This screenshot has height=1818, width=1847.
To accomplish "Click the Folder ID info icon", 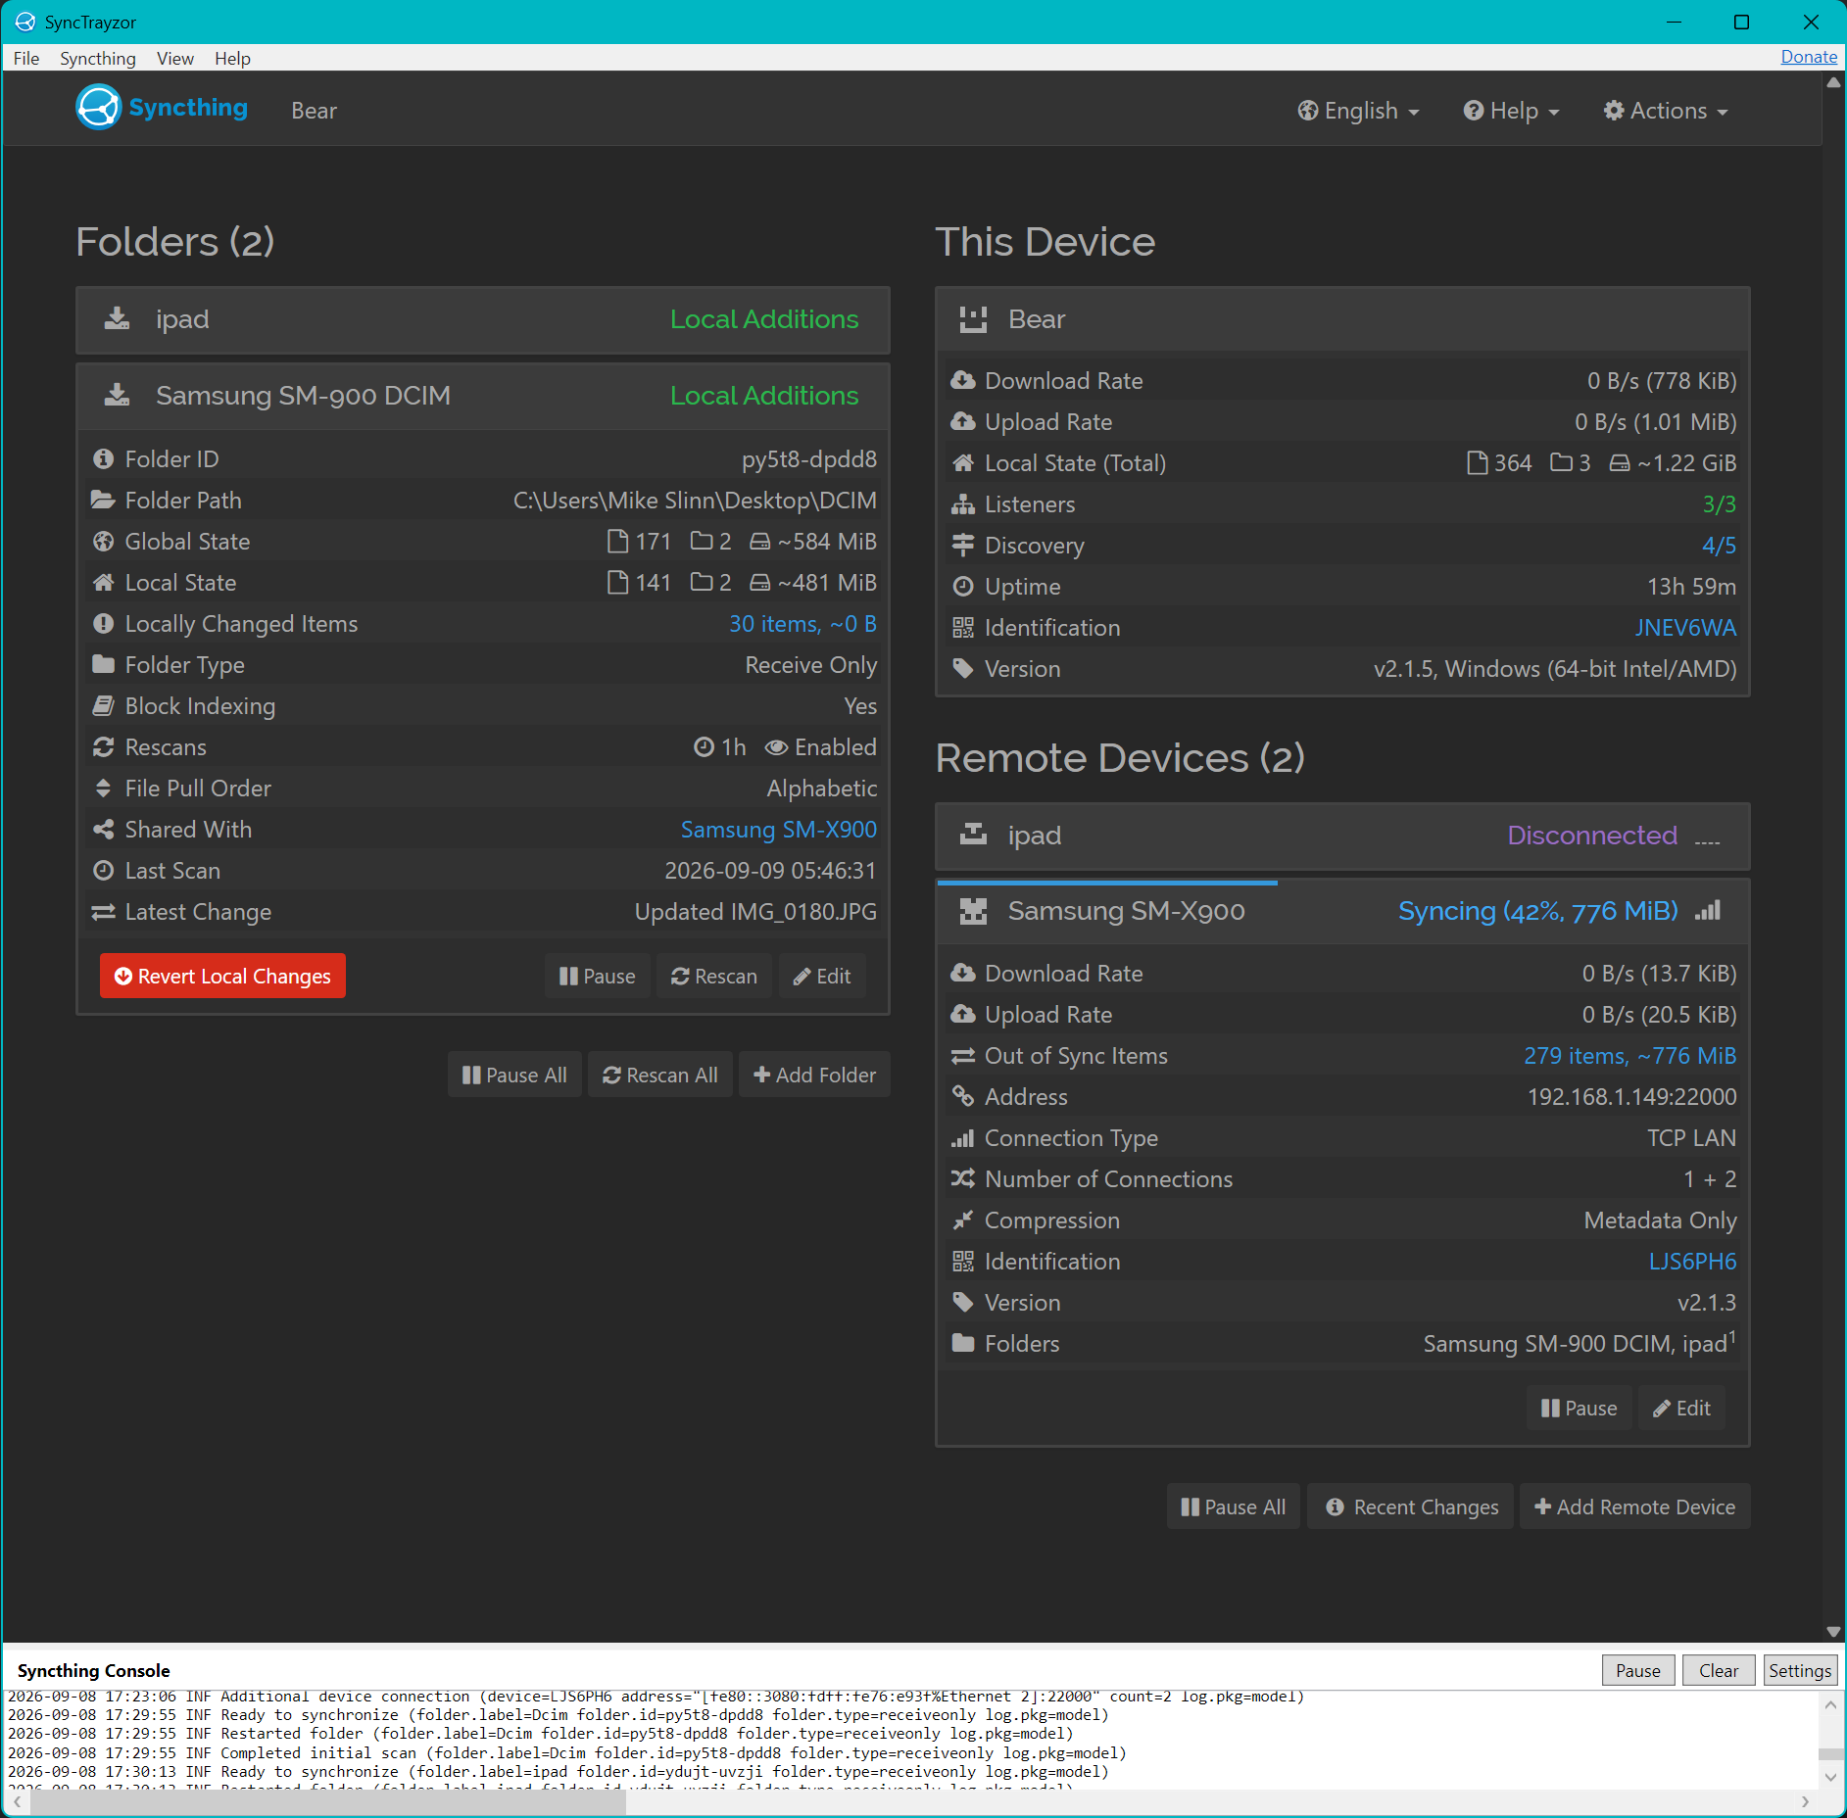I will click(x=103, y=459).
